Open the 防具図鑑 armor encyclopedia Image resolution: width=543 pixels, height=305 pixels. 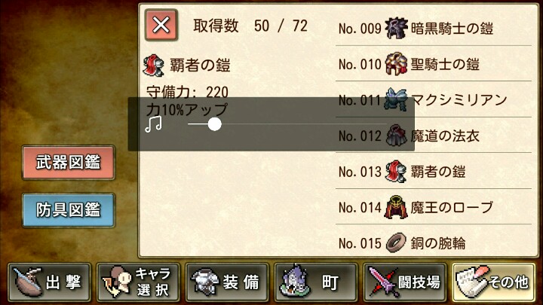68,210
